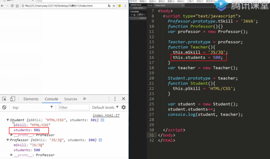Close the index.html editor tab
Viewport: 270px width, 159px height.
click(x=183, y=6)
